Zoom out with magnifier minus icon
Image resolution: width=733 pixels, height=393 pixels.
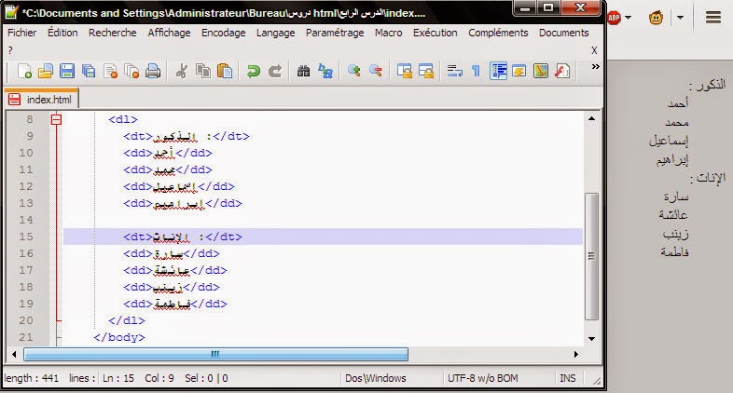pos(376,71)
